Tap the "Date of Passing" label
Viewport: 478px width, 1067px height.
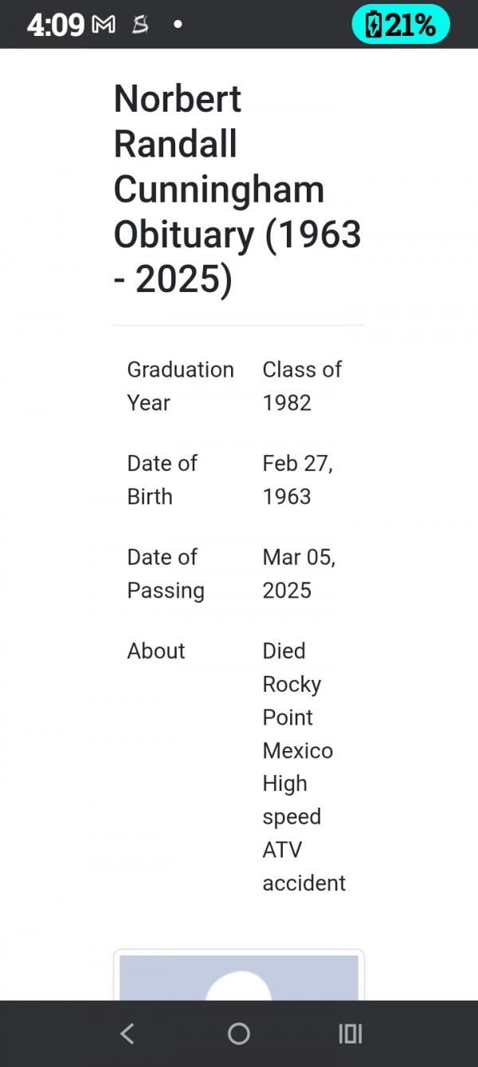pyautogui.click(x=166, y=573)
